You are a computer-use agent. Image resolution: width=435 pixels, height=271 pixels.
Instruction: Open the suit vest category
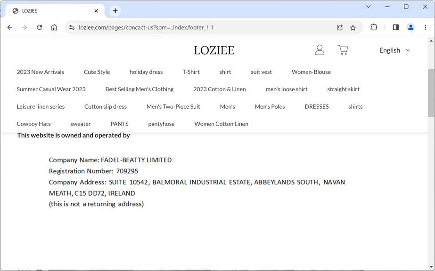(262, 72)
